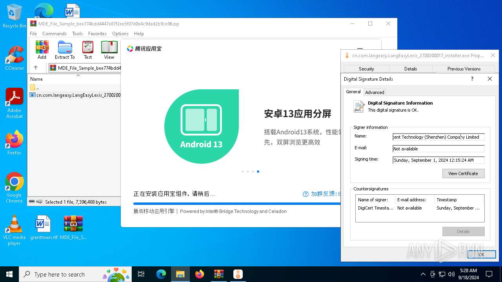The image size is (502, 282).
Task: Select the parent folder ".." row
Action: tap(75, 87)
